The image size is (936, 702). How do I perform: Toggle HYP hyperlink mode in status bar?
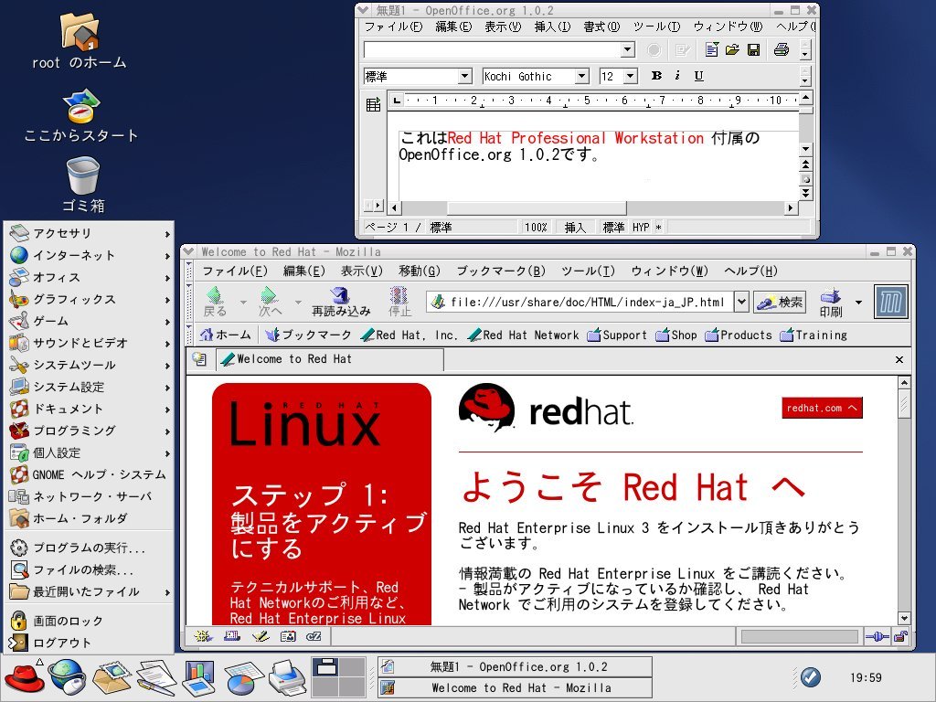click(641, 227)
